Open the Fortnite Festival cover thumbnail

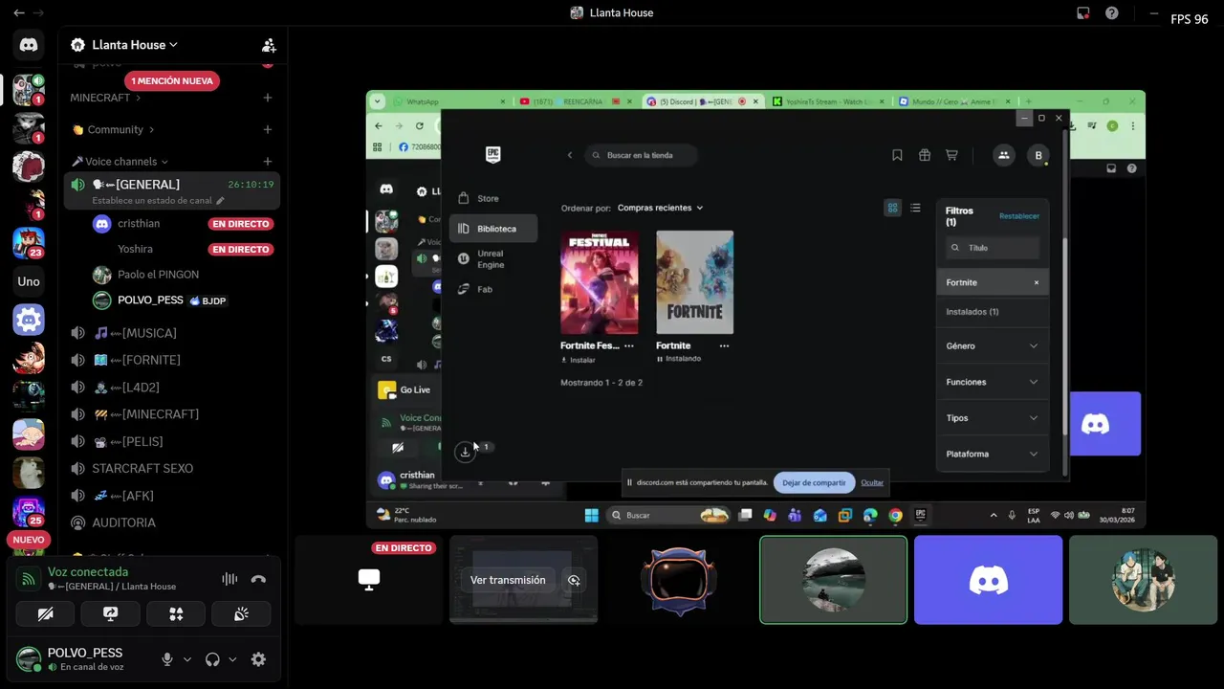(600, 282)
